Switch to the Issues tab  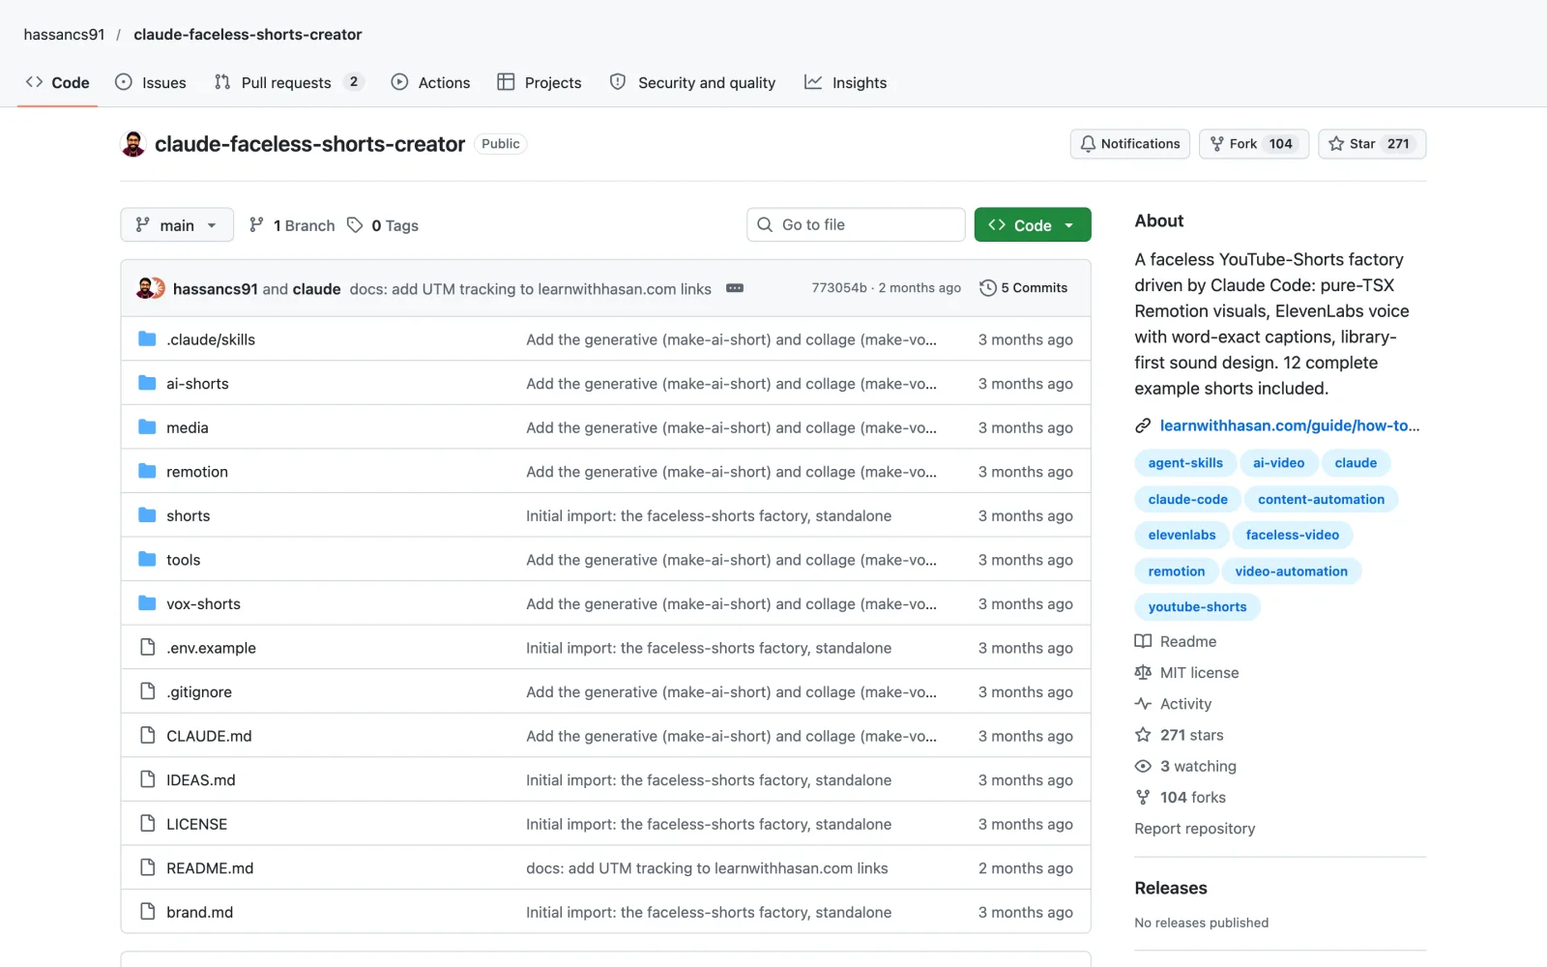point(151,82)
